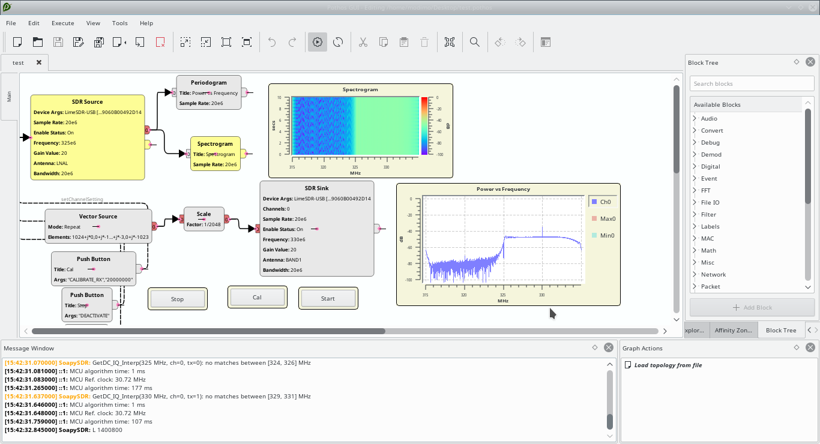Expand the Filter block category
820x444 pixels.
(x=695, y=214)
